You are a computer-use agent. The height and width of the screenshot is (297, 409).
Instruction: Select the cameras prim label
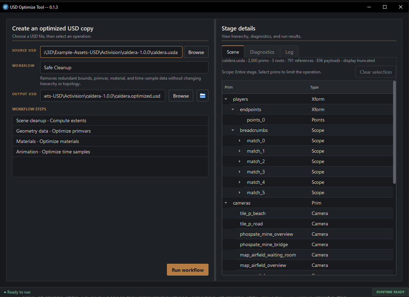pyautogui.click(x=241, y=203)
